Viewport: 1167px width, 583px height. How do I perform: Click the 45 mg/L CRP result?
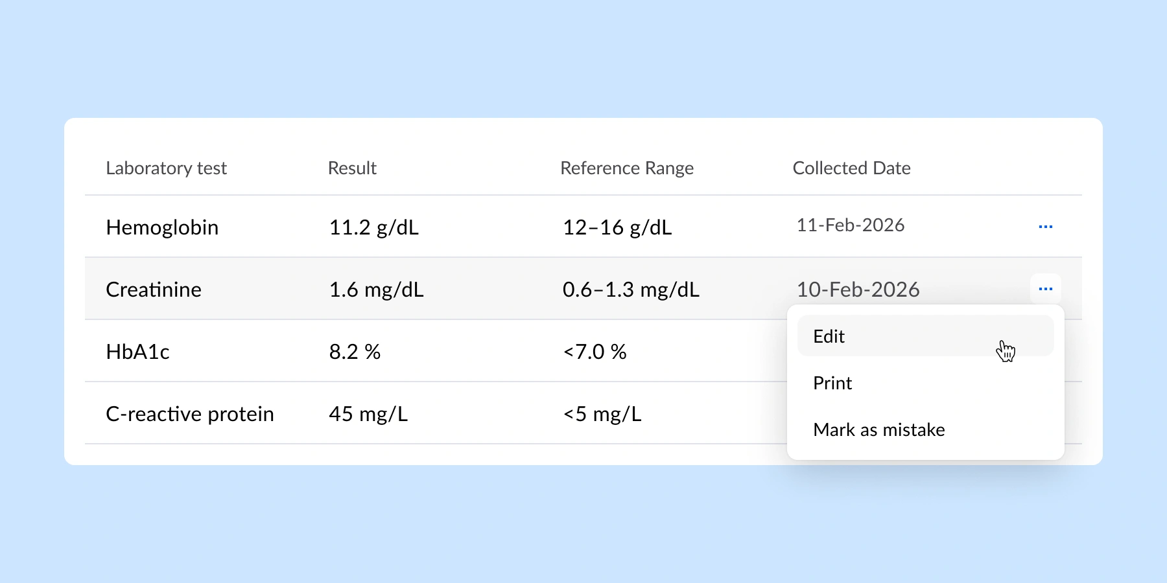[x=368, y=414]
